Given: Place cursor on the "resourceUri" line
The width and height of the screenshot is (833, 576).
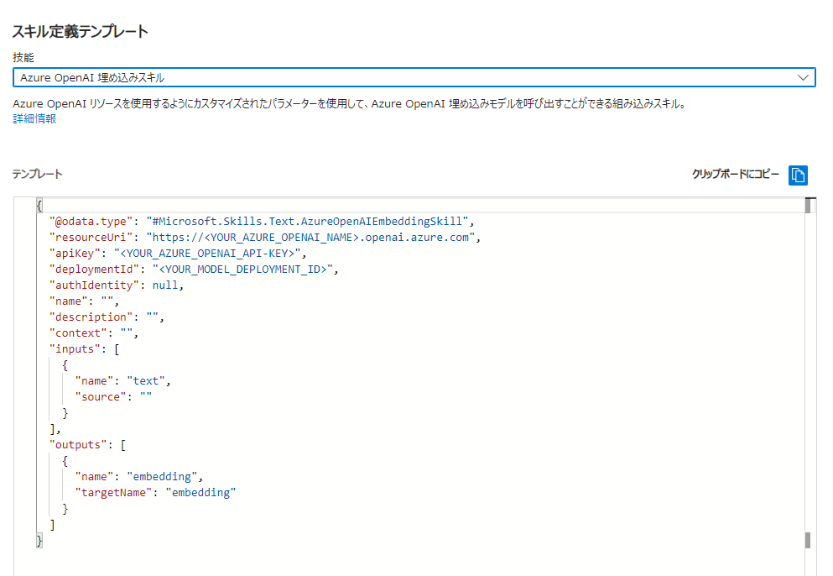Looking at the screenshot, I should coord(264,238).
